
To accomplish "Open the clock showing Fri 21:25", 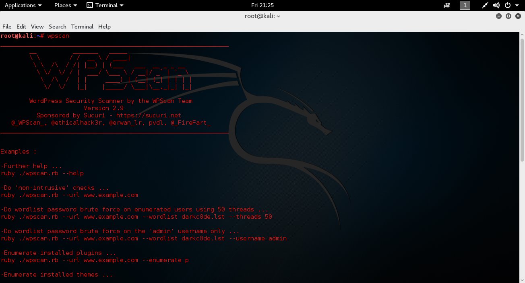I will pos(262,5).
